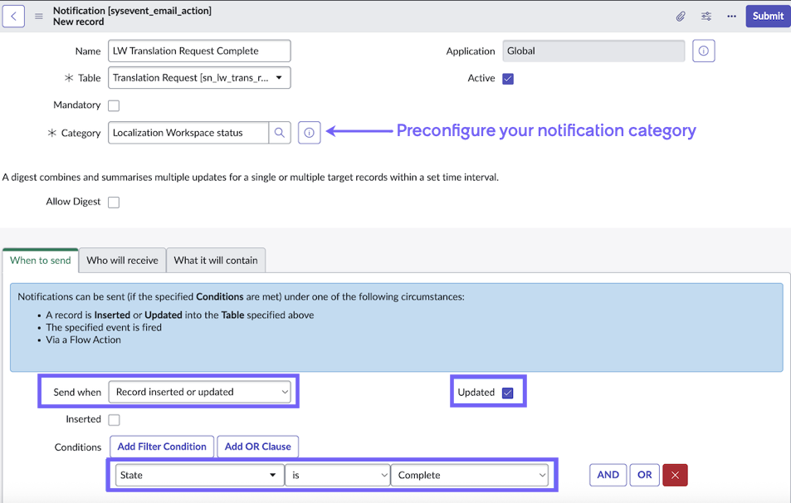Click the OR condition button
This screenshot has width=791, height=503.
(645, 475)
